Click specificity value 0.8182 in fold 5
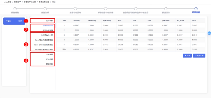Viewport: 211px width, 98px height. pyautogui.click(x=106, y=45)
